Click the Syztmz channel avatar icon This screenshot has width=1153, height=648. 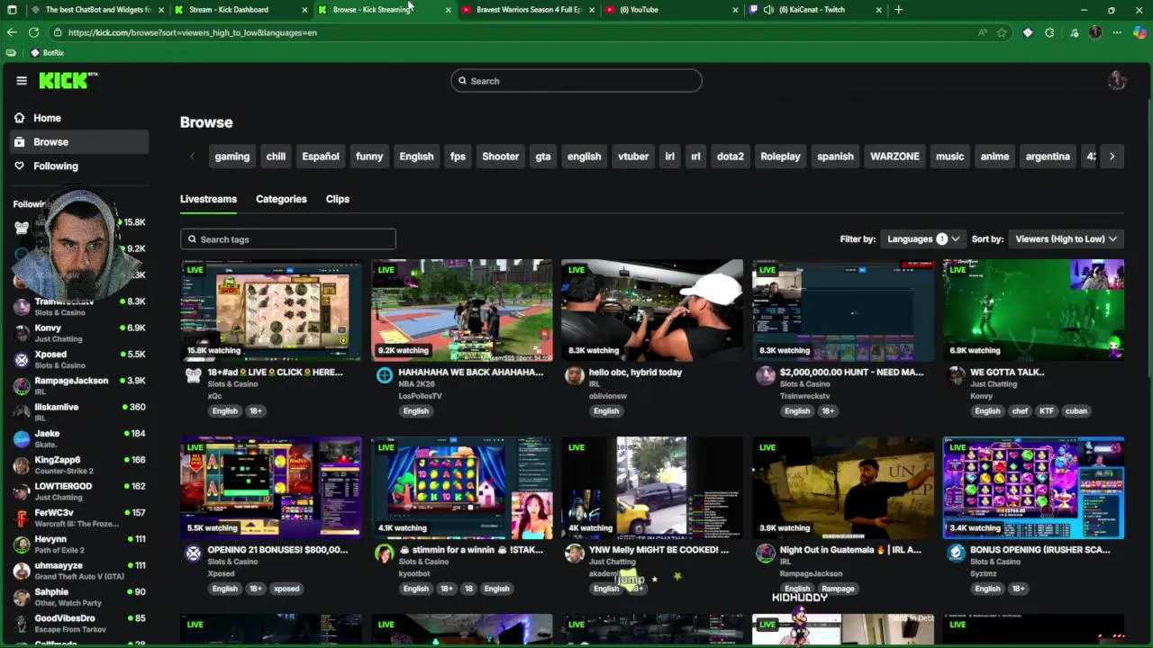[x=957, y=553]
